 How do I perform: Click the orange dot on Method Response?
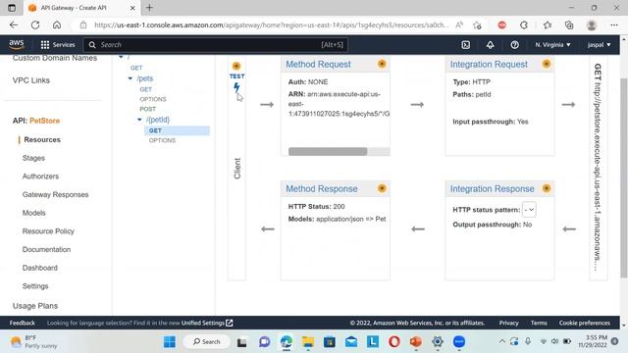coord(382,188)
